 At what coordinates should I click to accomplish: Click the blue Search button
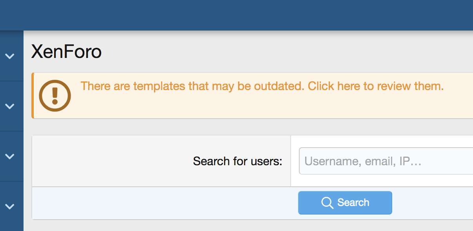coord(345,203)
